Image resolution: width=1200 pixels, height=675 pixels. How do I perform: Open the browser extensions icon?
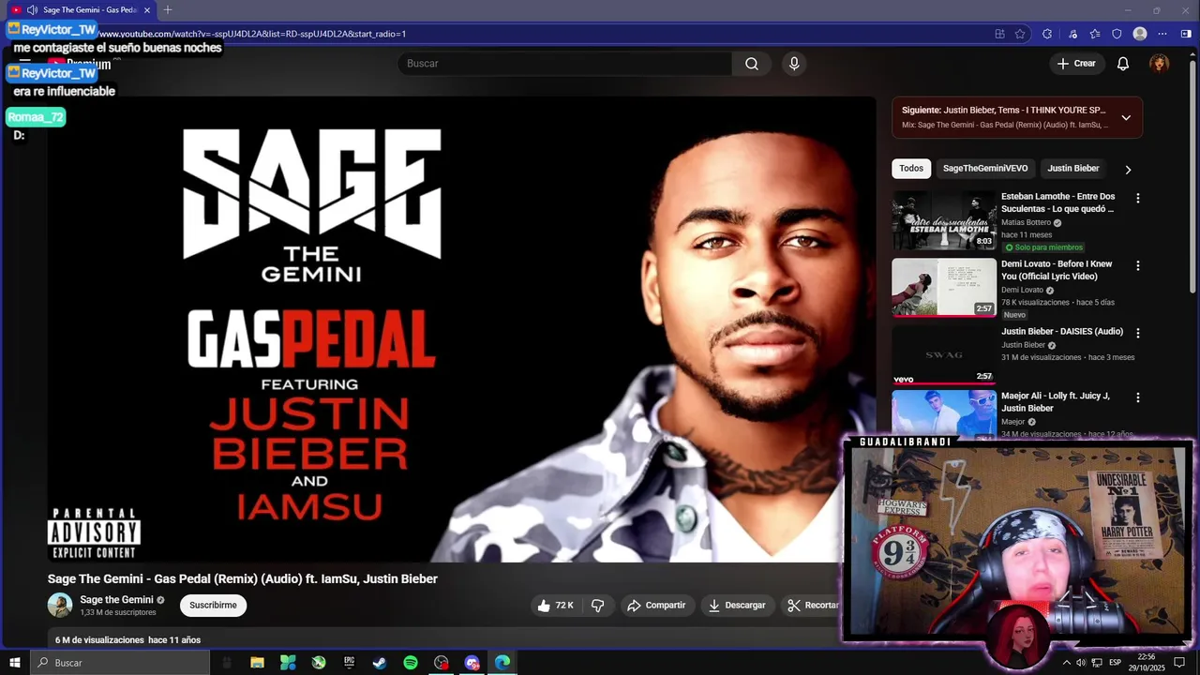pos(1047,34)
